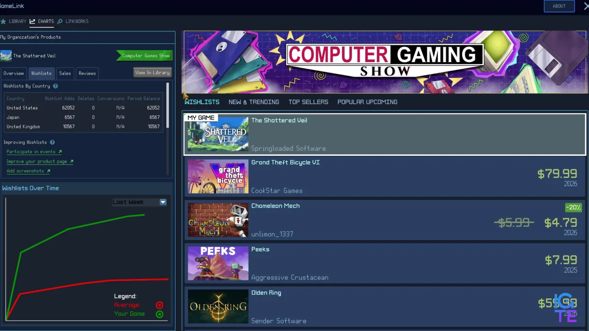Image resolution: width=589 pixels, height=331 pixels.
Task: Click The Shattered Veil product icon
Action: (x=6, y=56)
